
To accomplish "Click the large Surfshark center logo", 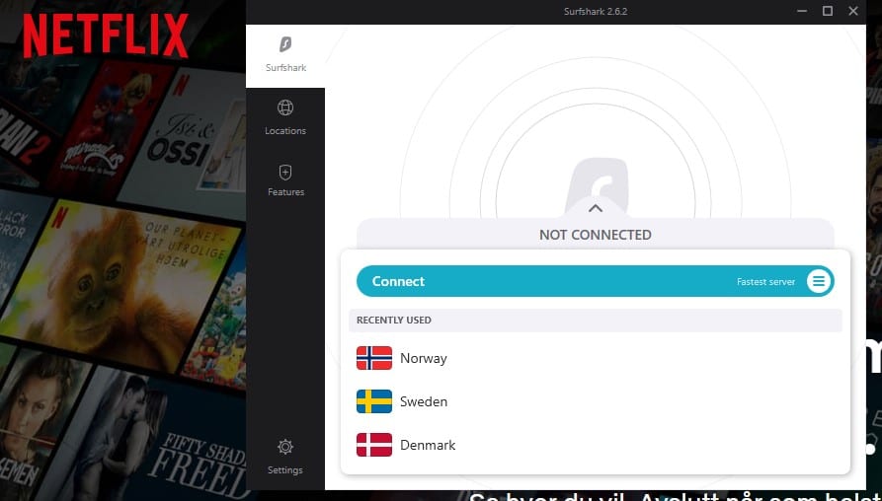I will (x=596, y=185).
